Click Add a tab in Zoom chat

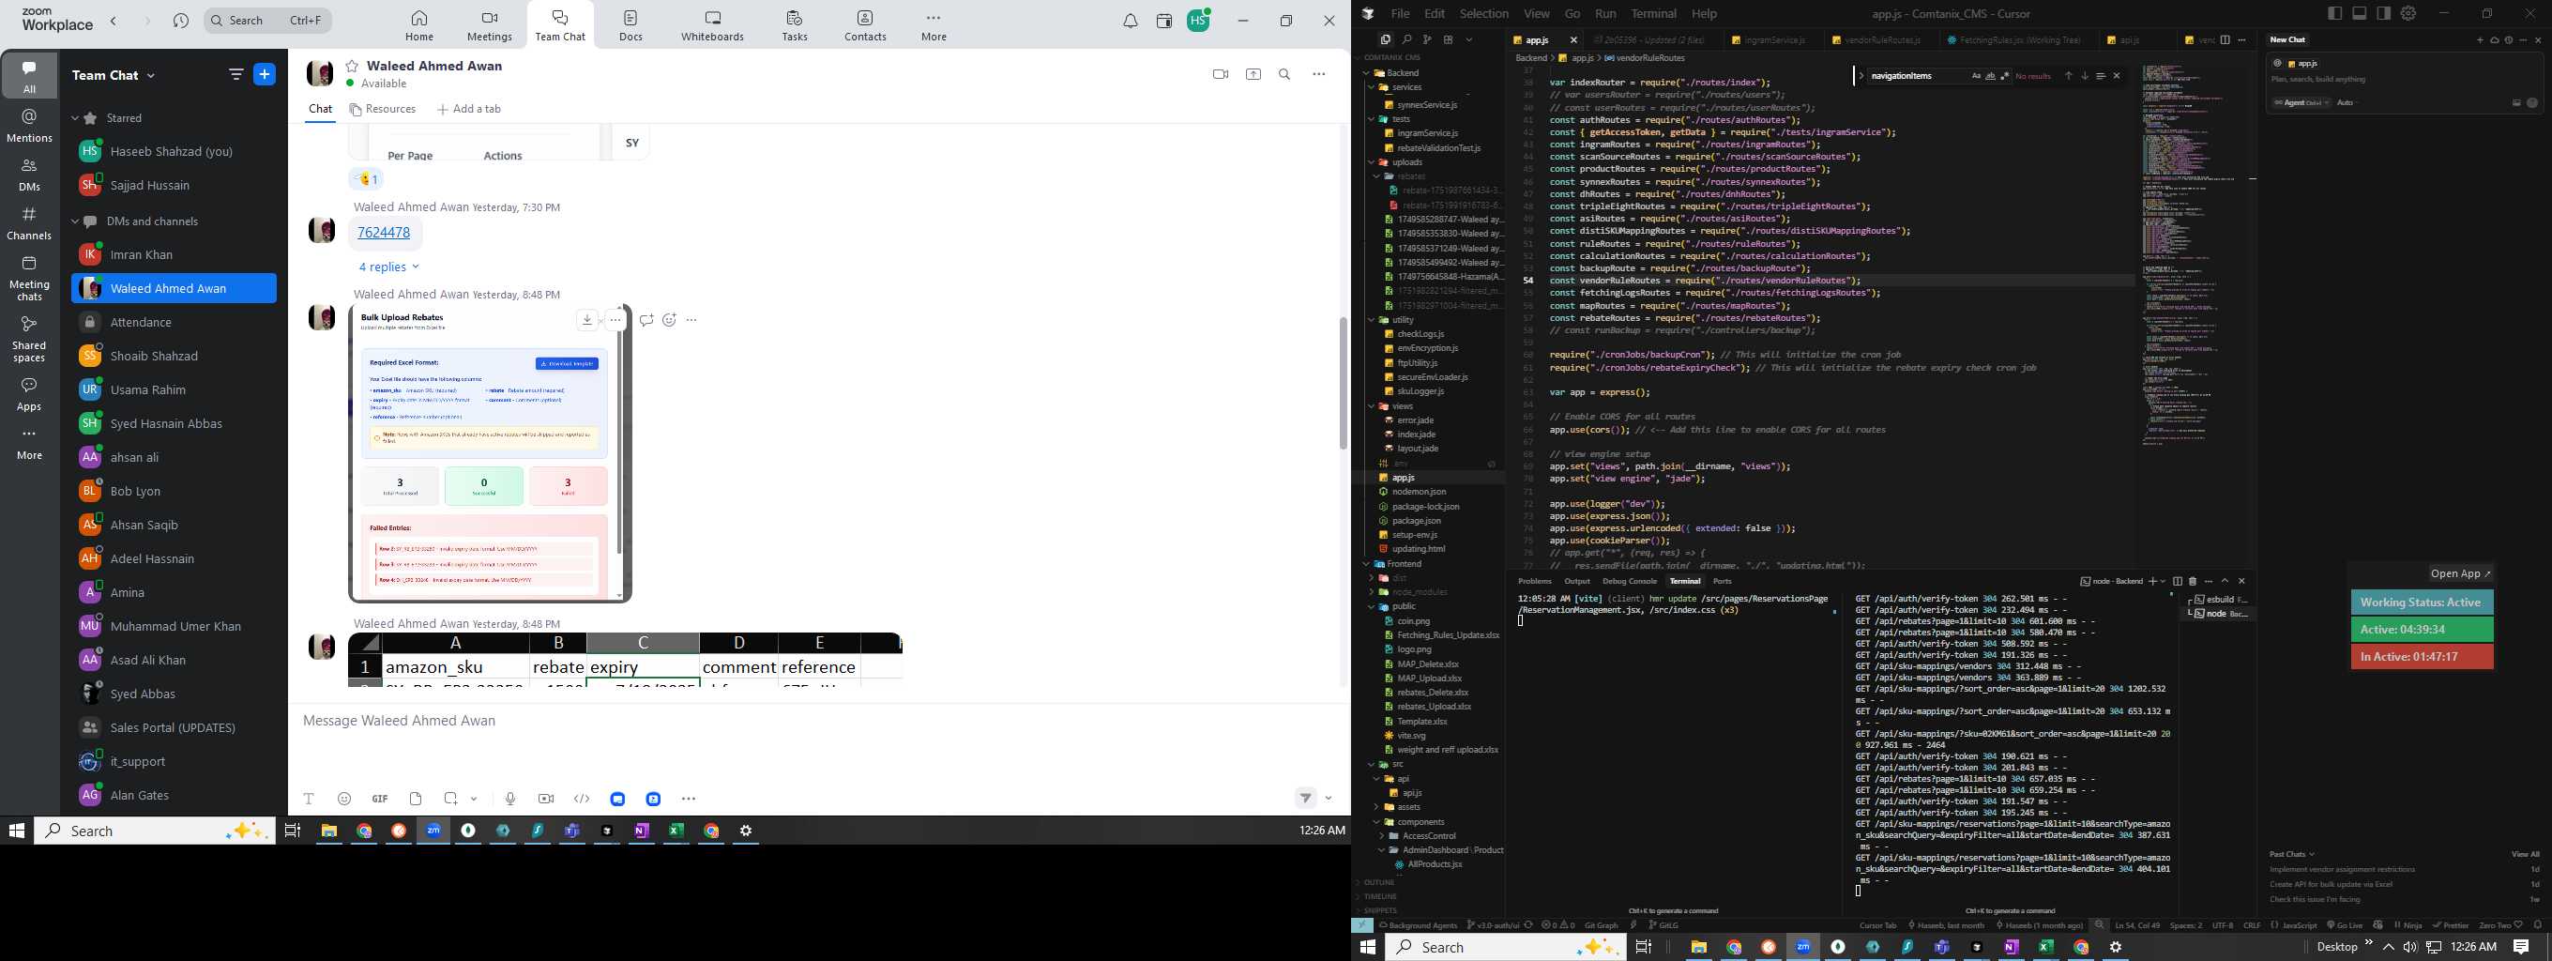(x=468, y=110)
